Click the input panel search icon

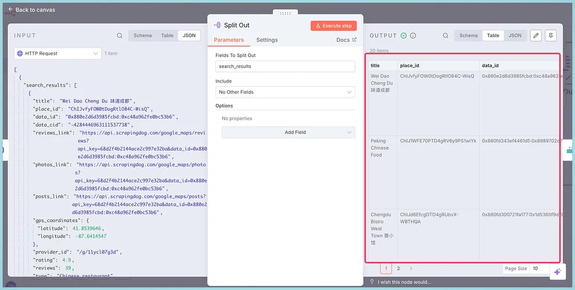(120, 36)
